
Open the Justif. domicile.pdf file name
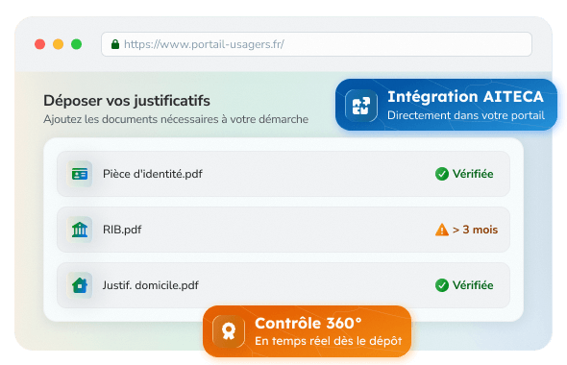tap(151, 285)
